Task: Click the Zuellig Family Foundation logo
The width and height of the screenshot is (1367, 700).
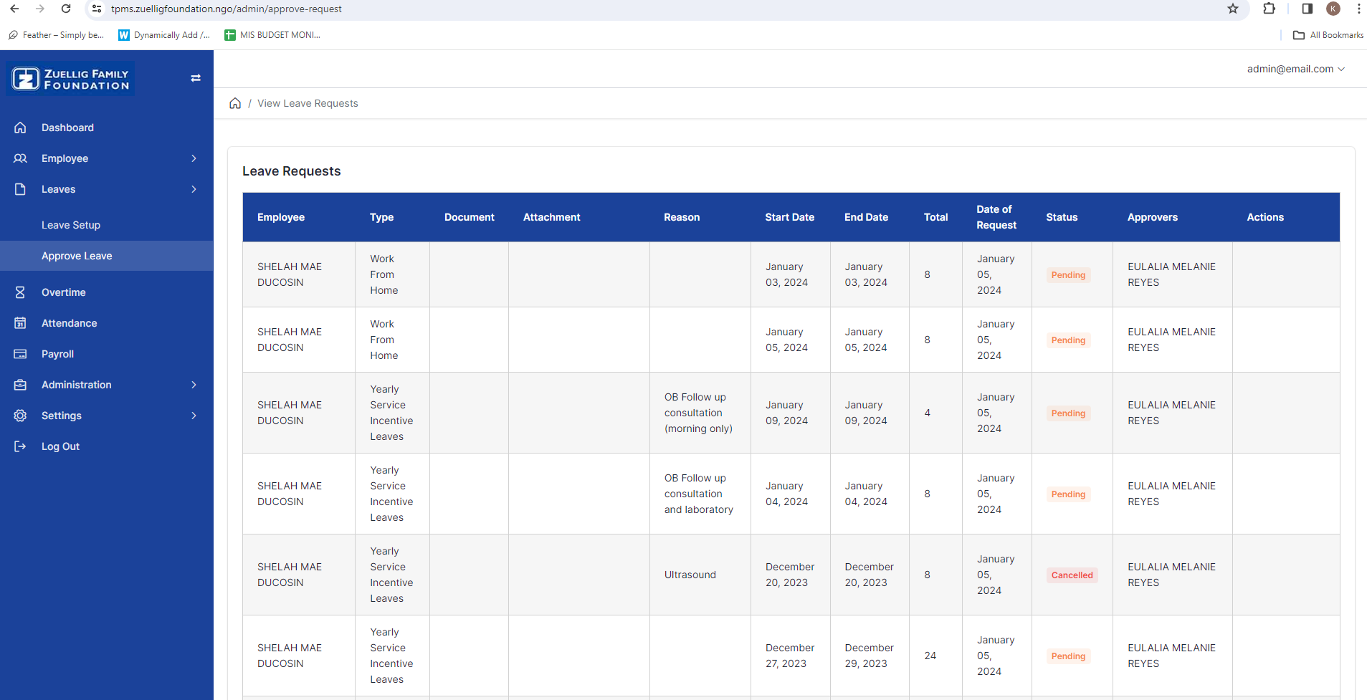Action: coord(70,79)
